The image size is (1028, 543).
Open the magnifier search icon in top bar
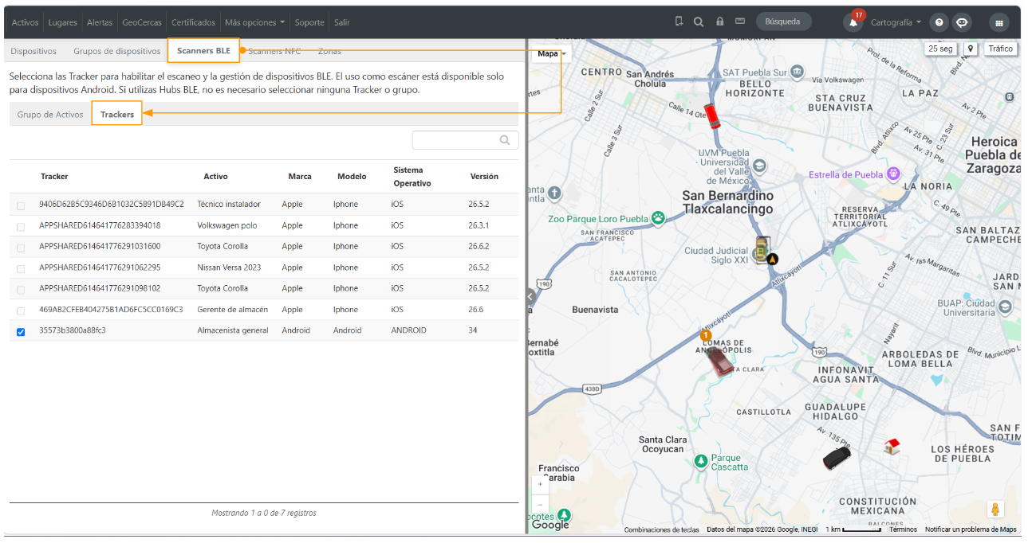point(699,21)
